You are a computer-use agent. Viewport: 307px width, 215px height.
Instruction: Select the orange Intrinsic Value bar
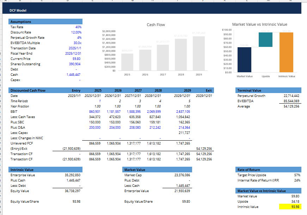coord(286,52)
